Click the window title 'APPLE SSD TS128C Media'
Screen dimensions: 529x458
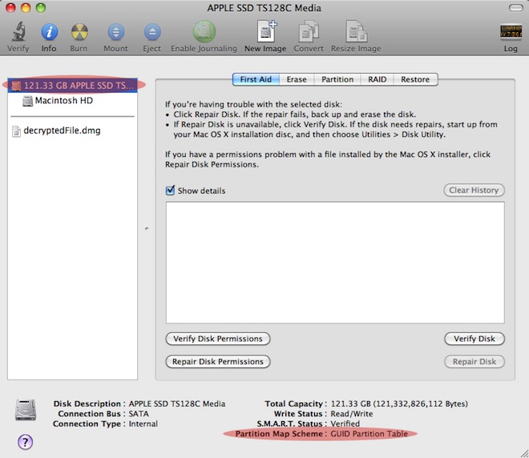tap(264, 8)
